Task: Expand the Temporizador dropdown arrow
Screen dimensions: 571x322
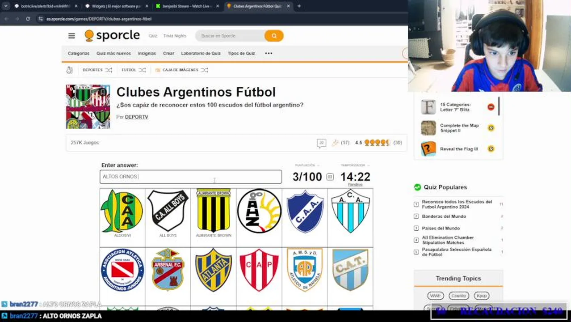Action: (x=368, y=165)
